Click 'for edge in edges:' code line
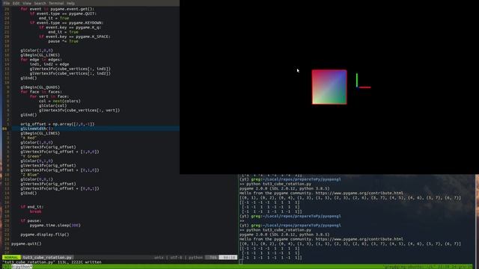 pyautogui.click(x=41, y=60)
